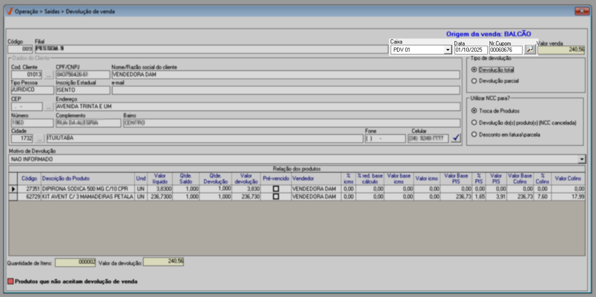
Task: Click the Nr.Cupom input field
Action: [x=505, y=50]
